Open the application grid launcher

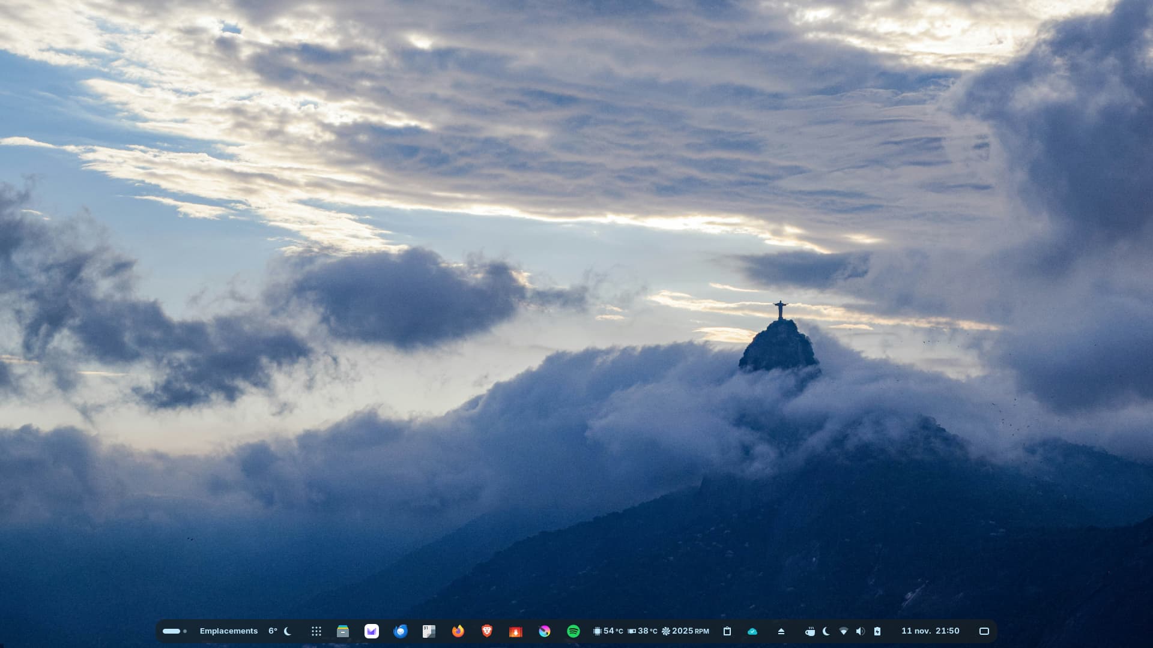316,631
